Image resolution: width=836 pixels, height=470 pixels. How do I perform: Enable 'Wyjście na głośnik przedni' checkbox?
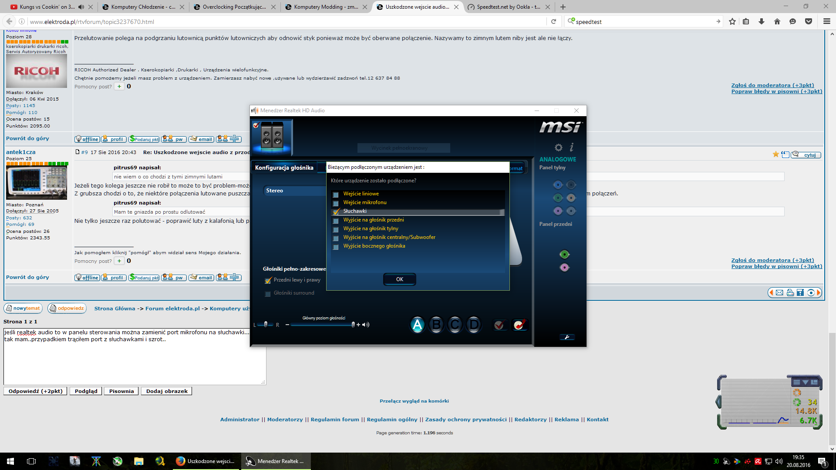pos(336,221)
